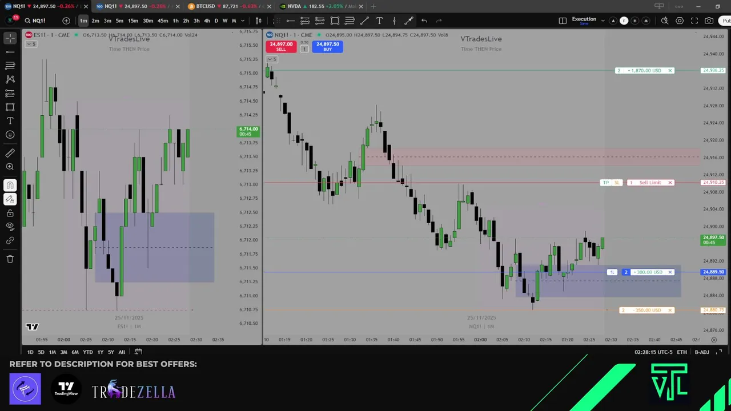Screen dimensions: 731x411
Task: Open the emoji icons tool
Action: click(10, 135)
